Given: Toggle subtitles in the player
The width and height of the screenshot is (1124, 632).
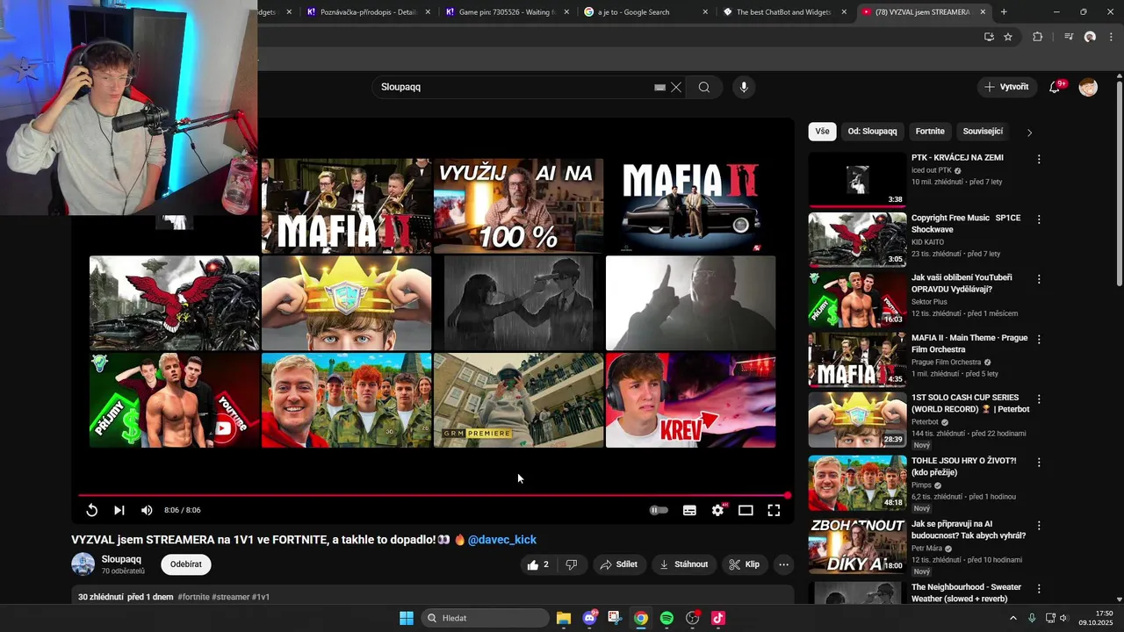Looking at the screenshot, I should point(689,510).
